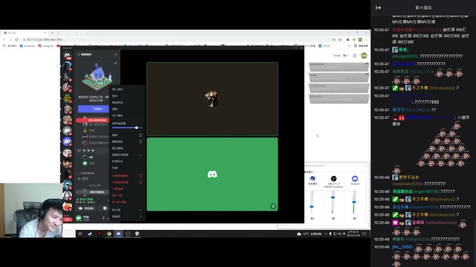Toggle red 伺服器端拒聽 server deafen checkbox
This screenshot has height=267, width=476.
tap(141, 182)
